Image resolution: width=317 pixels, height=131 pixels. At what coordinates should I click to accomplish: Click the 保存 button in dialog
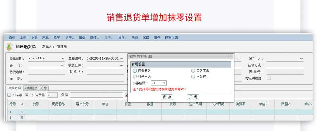(167, 97)
